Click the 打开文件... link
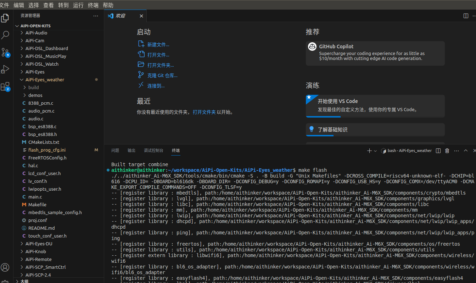Image resolution: width=476 pixels, height=283 pixels. click(158, 55)
